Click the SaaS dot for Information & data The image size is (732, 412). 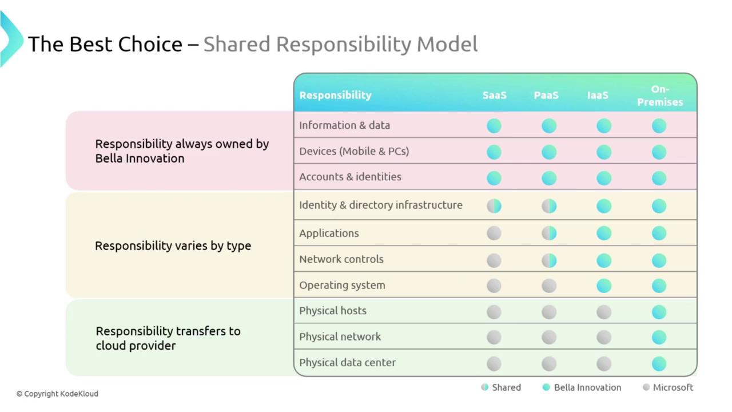(x=494, y=126)
